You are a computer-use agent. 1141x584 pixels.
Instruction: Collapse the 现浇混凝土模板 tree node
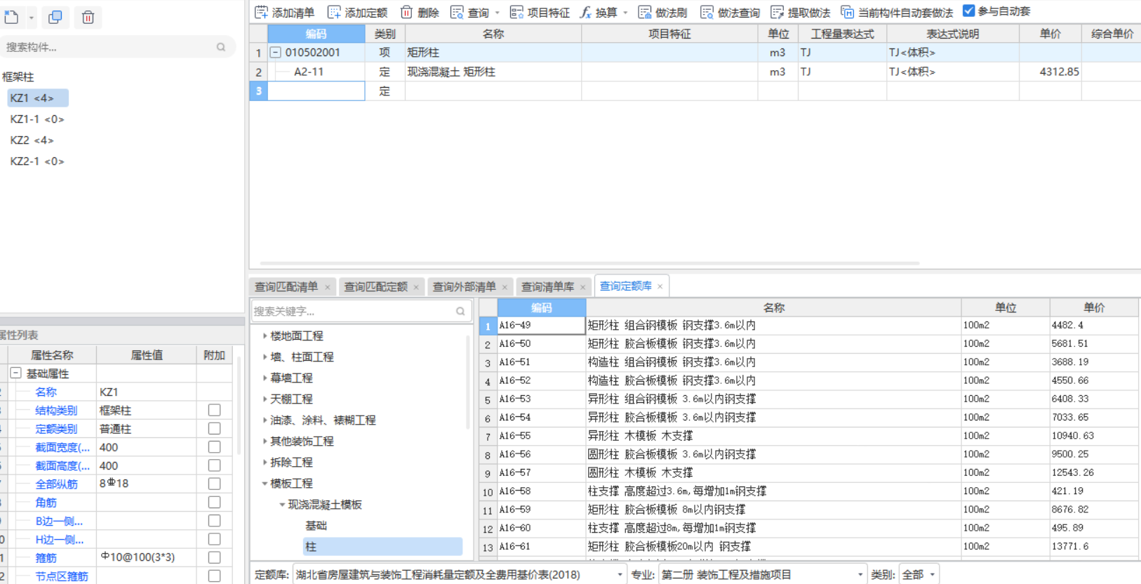(282, 504)
